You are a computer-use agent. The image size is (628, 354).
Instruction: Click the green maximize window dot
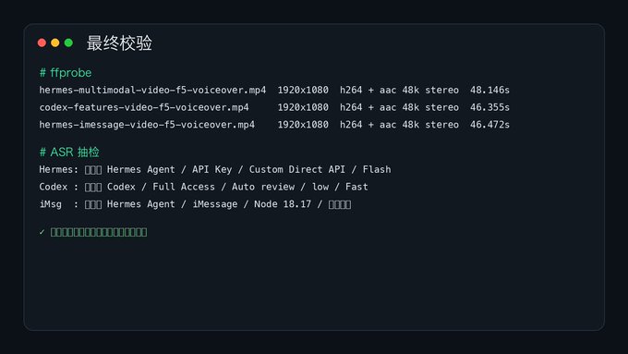tap(68, 43)
